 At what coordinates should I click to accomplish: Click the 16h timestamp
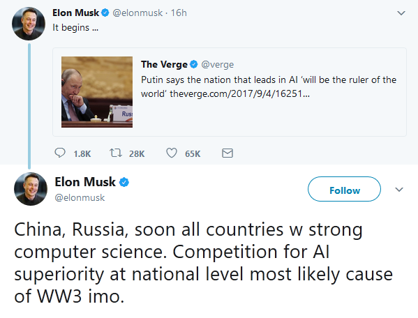click(x=179, y=13)
